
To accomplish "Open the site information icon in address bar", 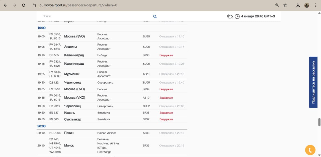I will (x=35, y=5).
